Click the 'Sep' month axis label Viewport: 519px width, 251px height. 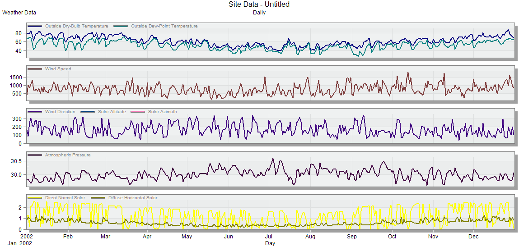click(x=351, y=237)
